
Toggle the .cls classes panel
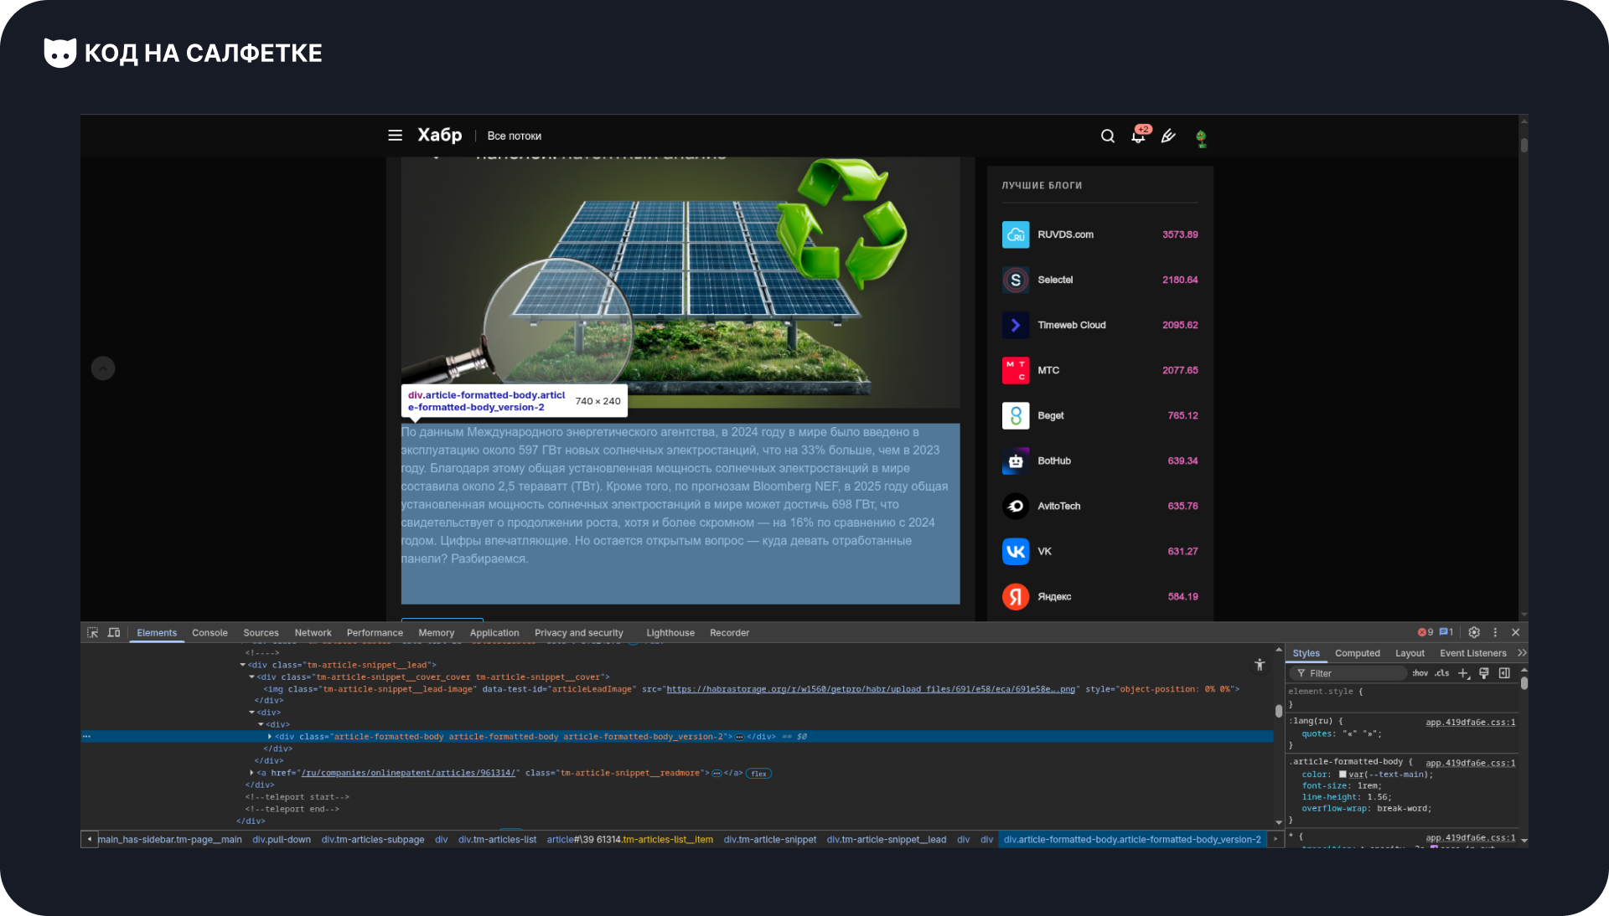[x=1441, y=673]
